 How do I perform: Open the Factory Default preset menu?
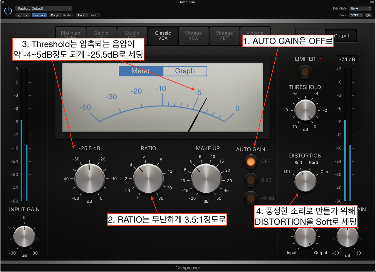(x=43, y=9)
